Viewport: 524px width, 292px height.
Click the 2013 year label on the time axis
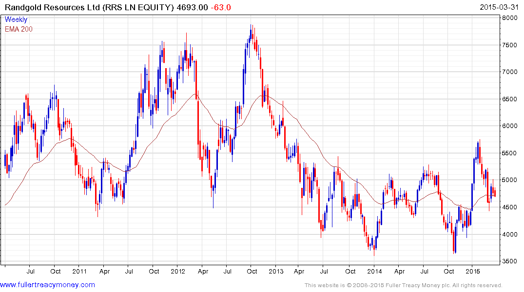276,271
